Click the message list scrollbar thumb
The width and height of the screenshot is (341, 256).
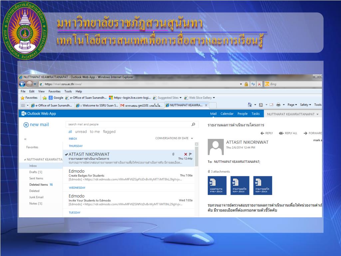coord(196,157)
